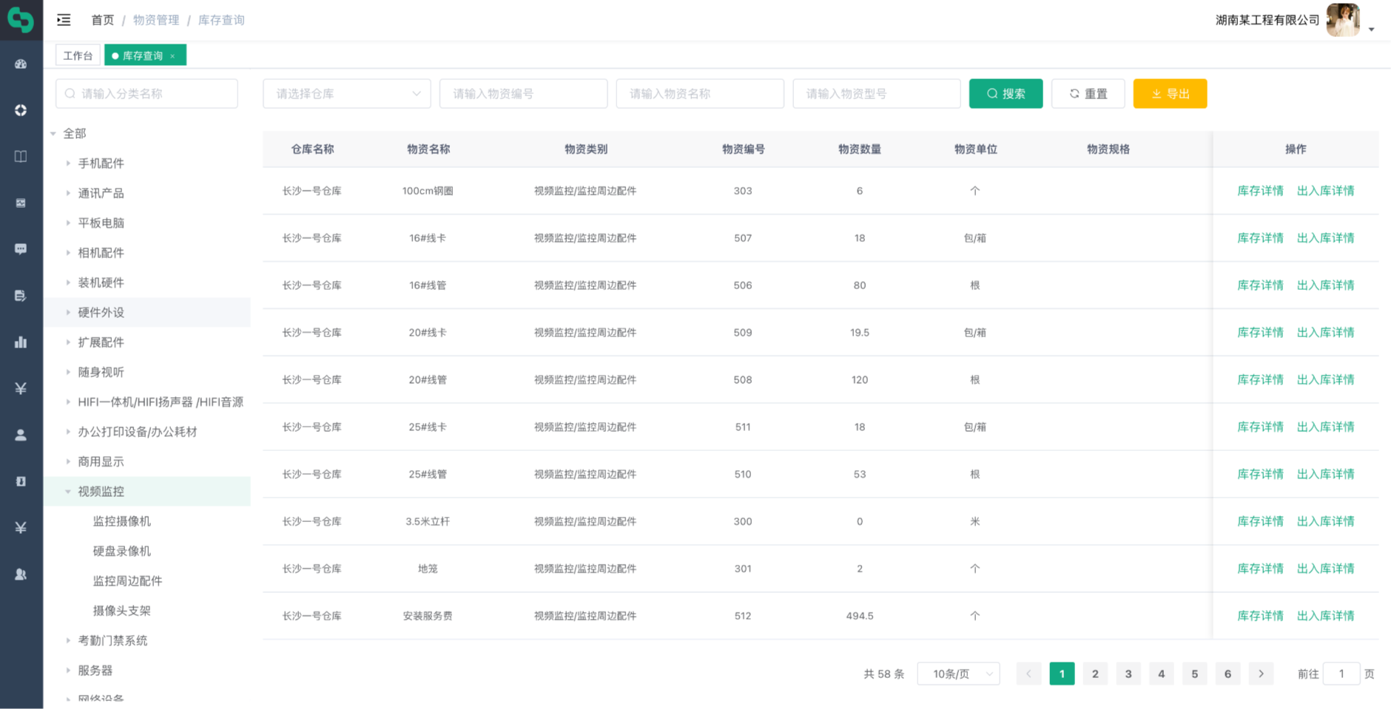The height and width of the screenshot is (709, 1391).
Task: Click the yellow 导出 export button
Action: click(1170, 94)
